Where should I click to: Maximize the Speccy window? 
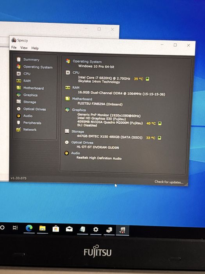pos(175,45)
